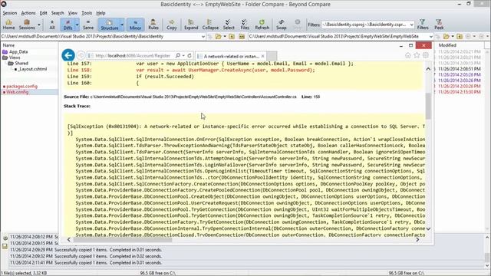Toggle the Diffs display filter
This screenshot has width=491, height=276.
[x=68, y=25]
